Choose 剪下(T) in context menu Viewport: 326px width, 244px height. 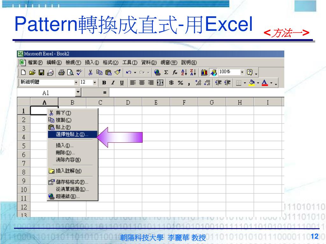(72, 113)
